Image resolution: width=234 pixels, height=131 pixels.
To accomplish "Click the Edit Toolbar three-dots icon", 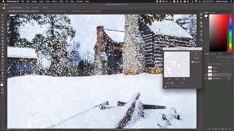I will click(x=3, y=79).
